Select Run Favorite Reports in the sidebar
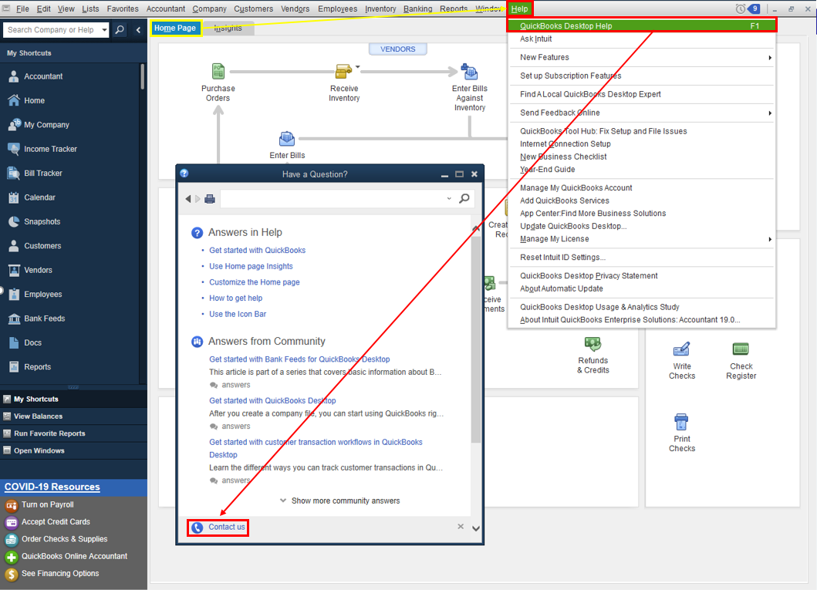This screenshot has width=817, height=590. point(49,433)
